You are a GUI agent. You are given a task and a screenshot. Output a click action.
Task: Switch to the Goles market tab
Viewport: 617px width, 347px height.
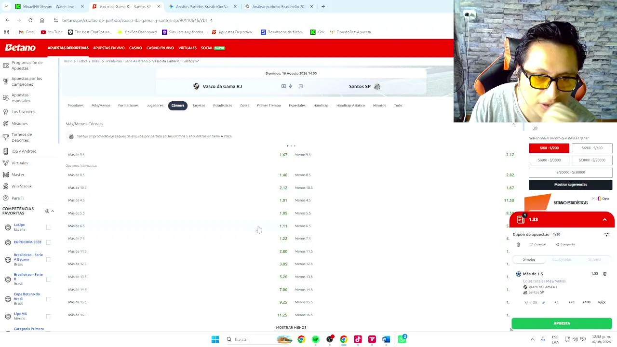click(x=244, y=106)
